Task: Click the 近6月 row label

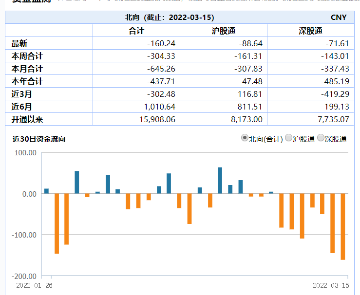Action: pos(22,107)
